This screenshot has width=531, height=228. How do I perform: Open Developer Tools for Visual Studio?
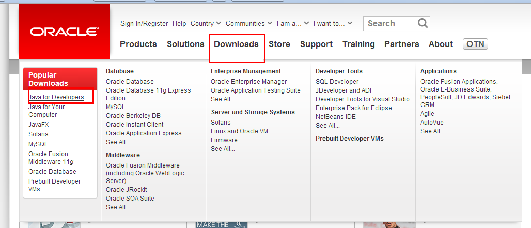(x=363, y=99)
